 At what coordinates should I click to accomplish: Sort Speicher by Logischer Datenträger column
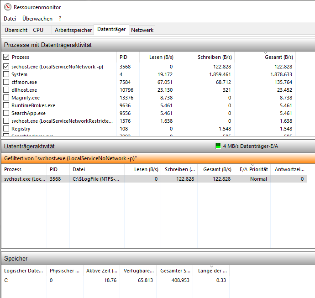24,271
